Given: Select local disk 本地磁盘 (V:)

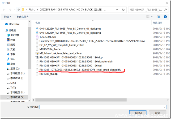Looking at the screenshot, I should pos(17,97).
